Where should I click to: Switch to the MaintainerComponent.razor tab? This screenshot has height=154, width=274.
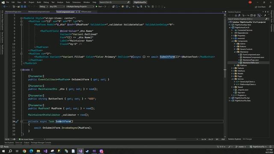[x=39, y=12]
